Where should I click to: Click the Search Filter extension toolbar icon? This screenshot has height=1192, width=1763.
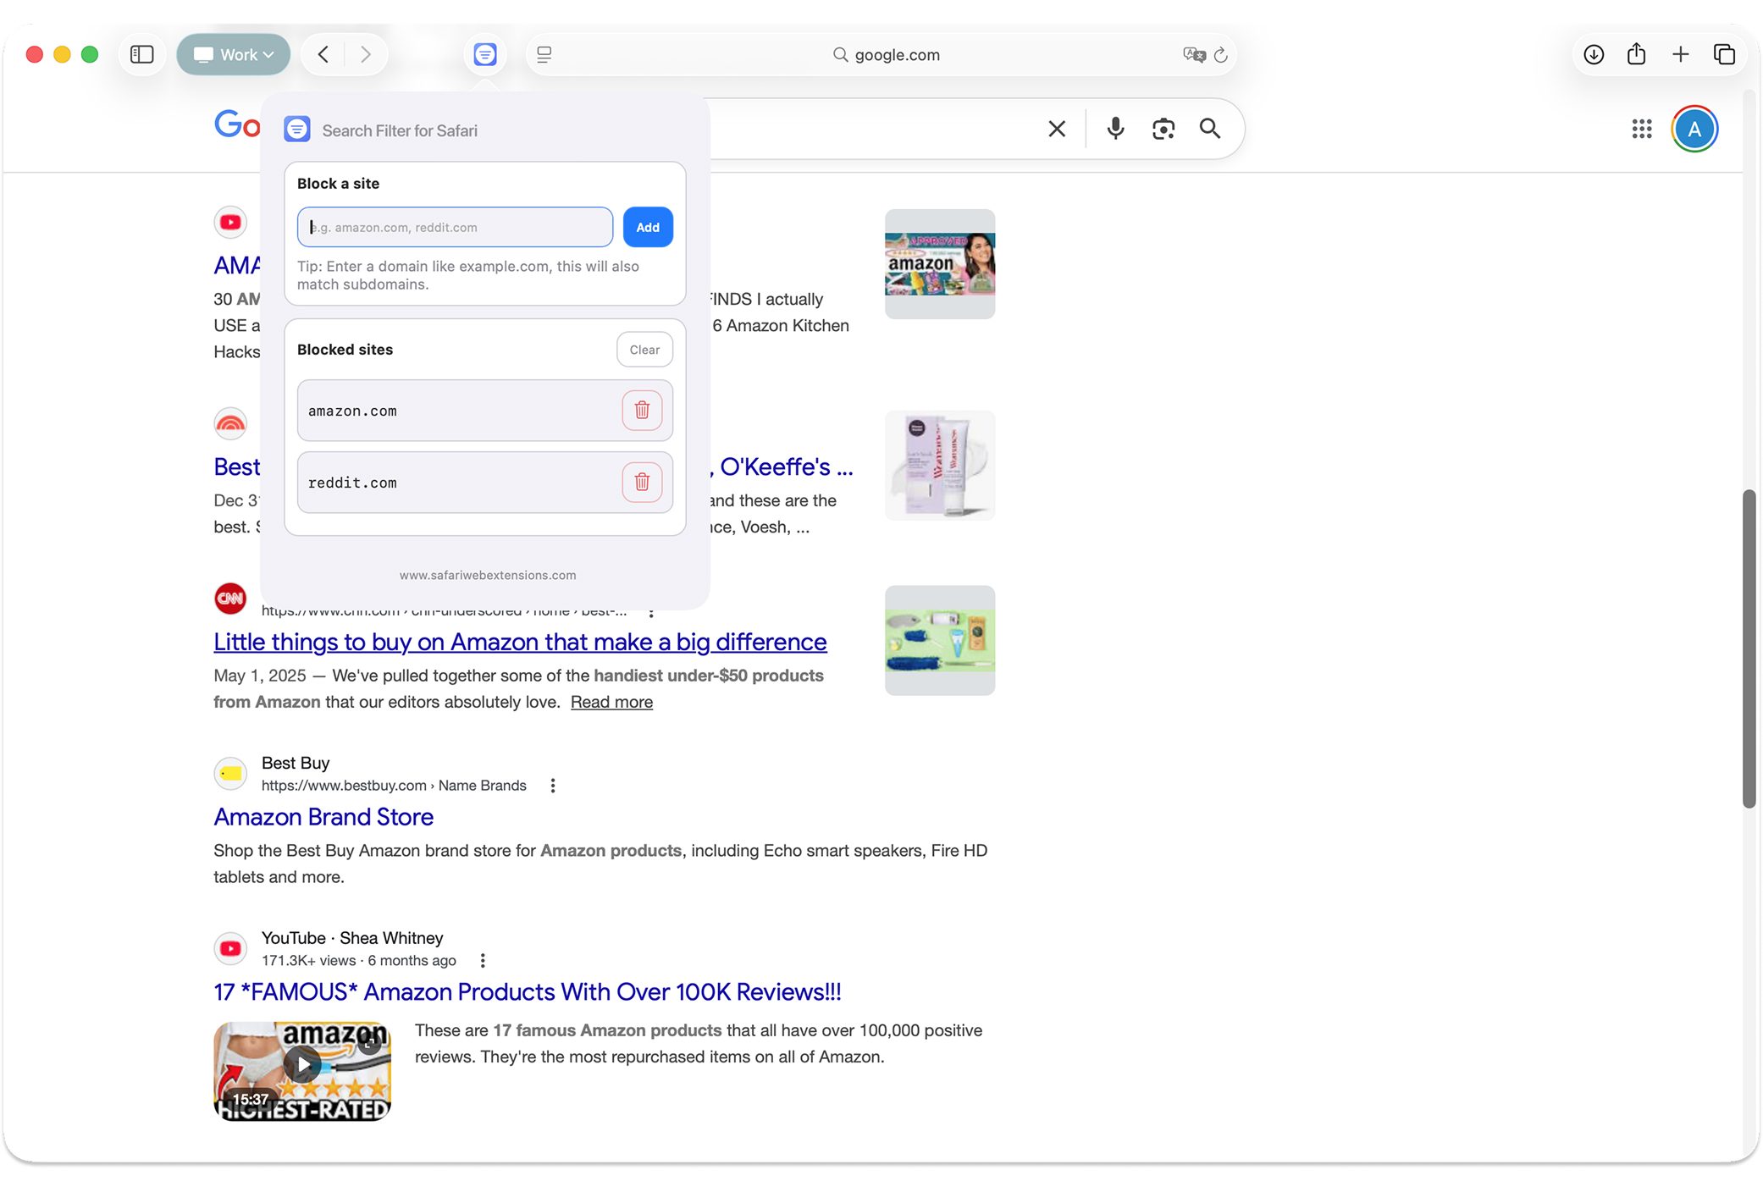[x=485, y=55]
